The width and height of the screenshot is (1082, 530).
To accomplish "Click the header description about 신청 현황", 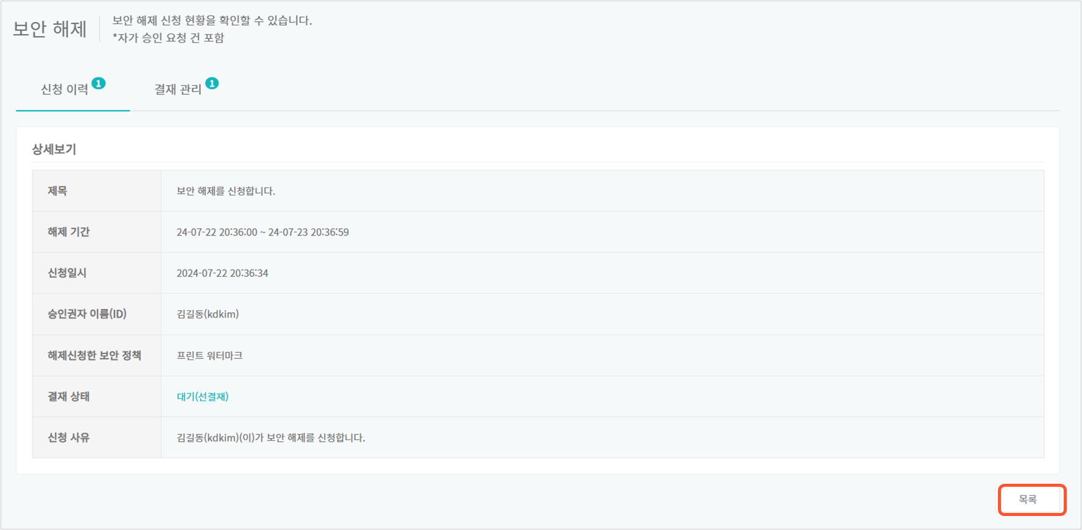I will point(212,21).
